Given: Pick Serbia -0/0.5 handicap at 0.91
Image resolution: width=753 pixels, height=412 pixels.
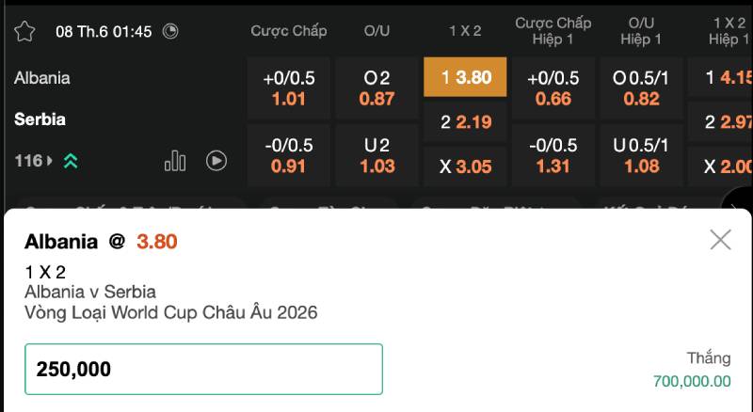Looking at the screenshot, I should (x=289, y=155).
